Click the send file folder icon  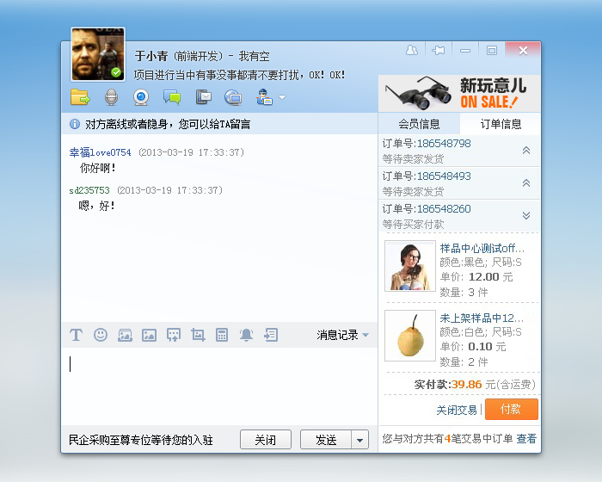[79, 96]
